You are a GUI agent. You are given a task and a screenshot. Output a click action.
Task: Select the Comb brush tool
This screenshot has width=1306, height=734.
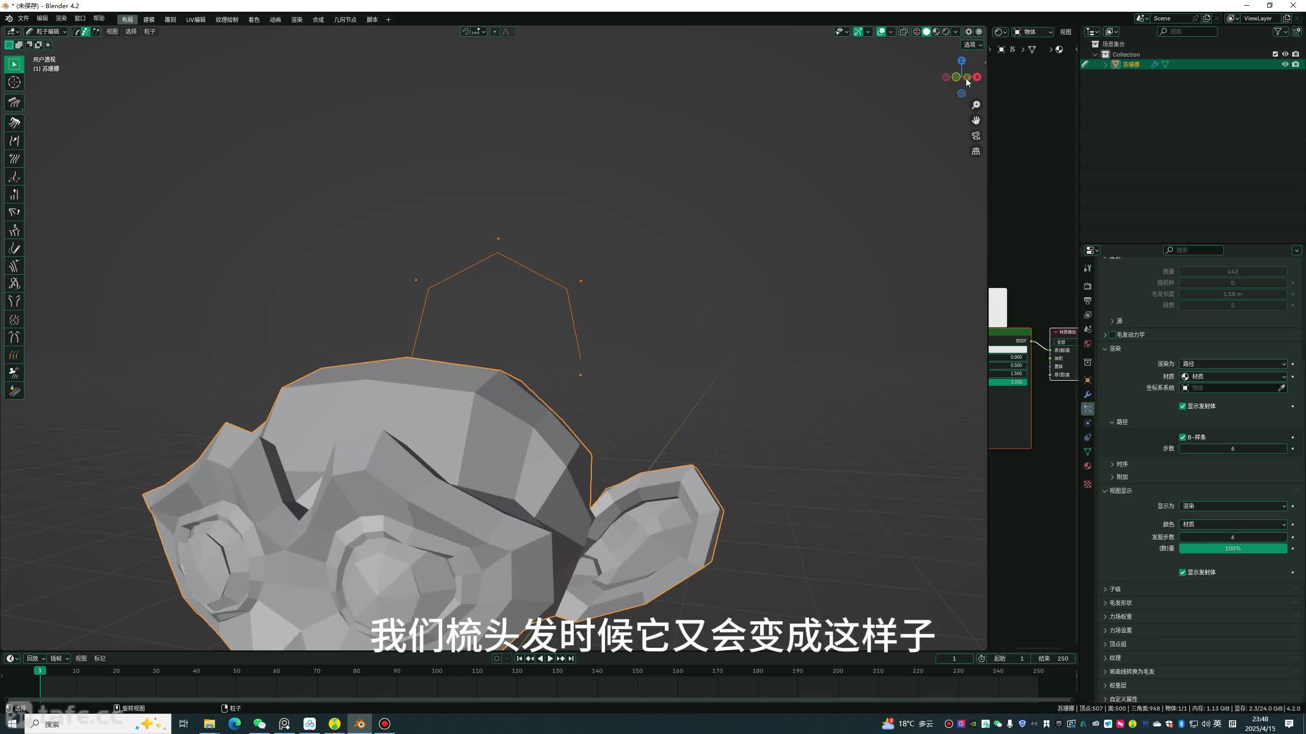click(x=14, y=103)
